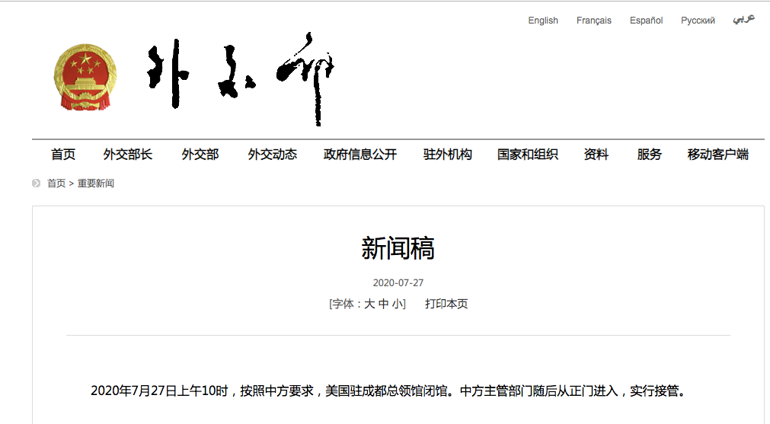Open the Español version
Image resolution: width=770 pixels, height=424 pixels.
click(646, 21)
